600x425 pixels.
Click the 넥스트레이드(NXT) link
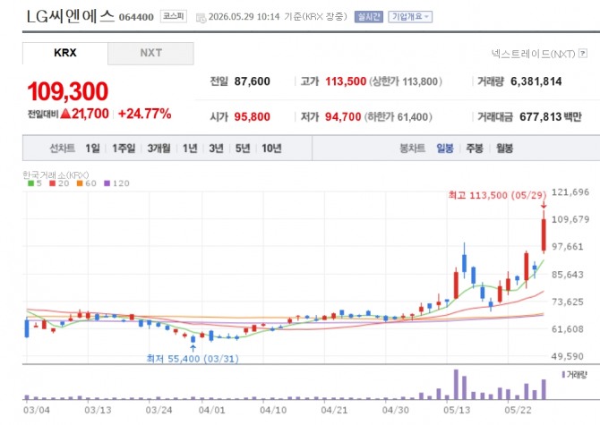pos(533,54)
